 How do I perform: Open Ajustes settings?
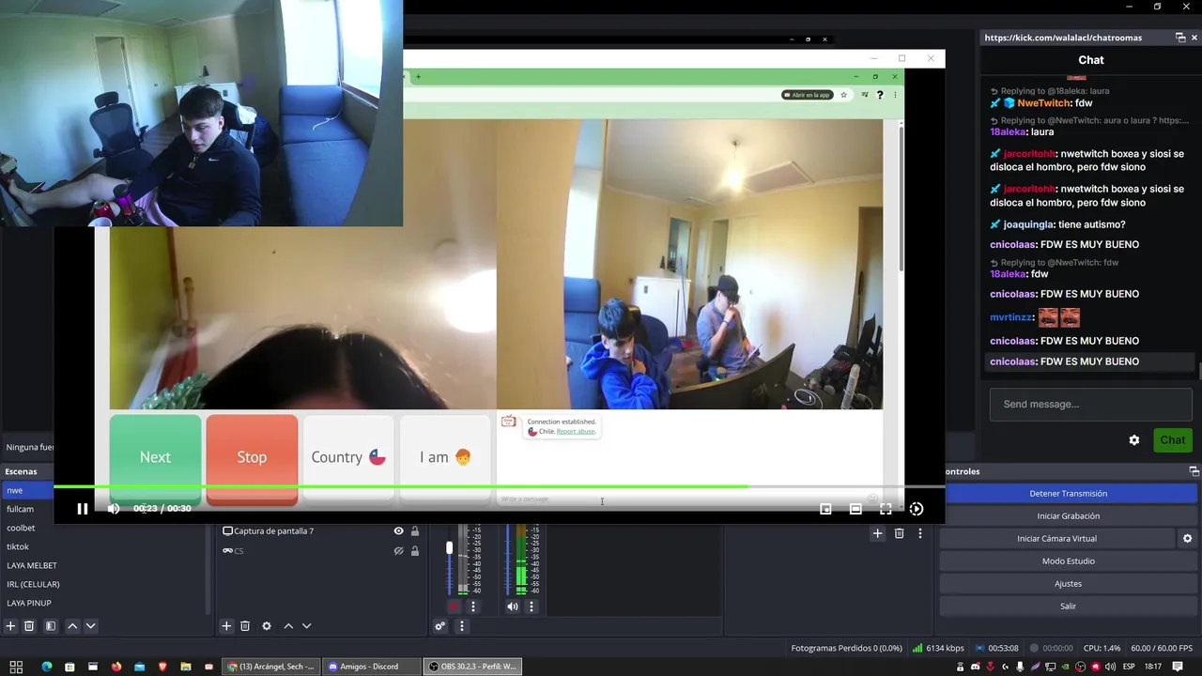click(x=1068, y=583)
